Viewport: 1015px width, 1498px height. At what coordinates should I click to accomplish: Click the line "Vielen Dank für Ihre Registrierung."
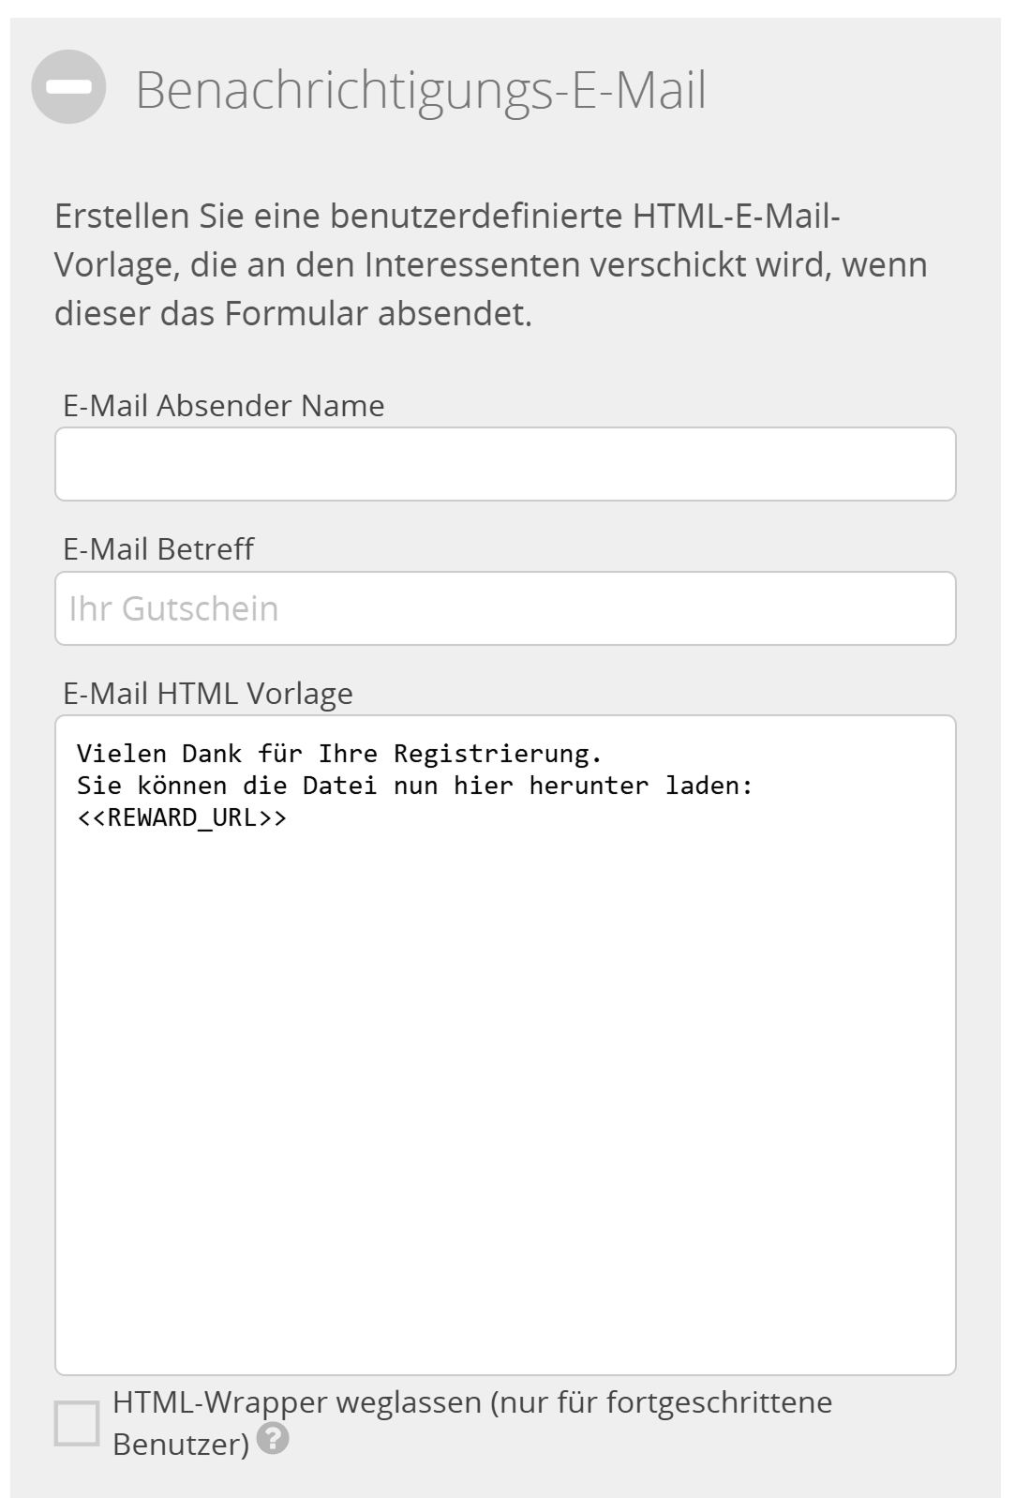[x=341, y=752]
